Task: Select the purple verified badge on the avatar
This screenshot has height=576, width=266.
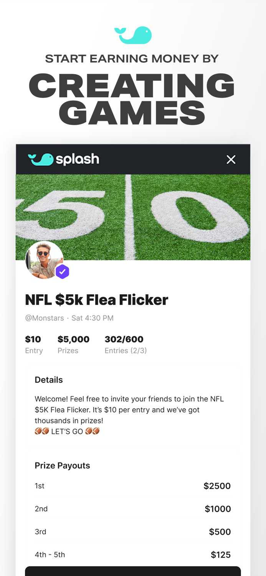Action: point(63,271)
